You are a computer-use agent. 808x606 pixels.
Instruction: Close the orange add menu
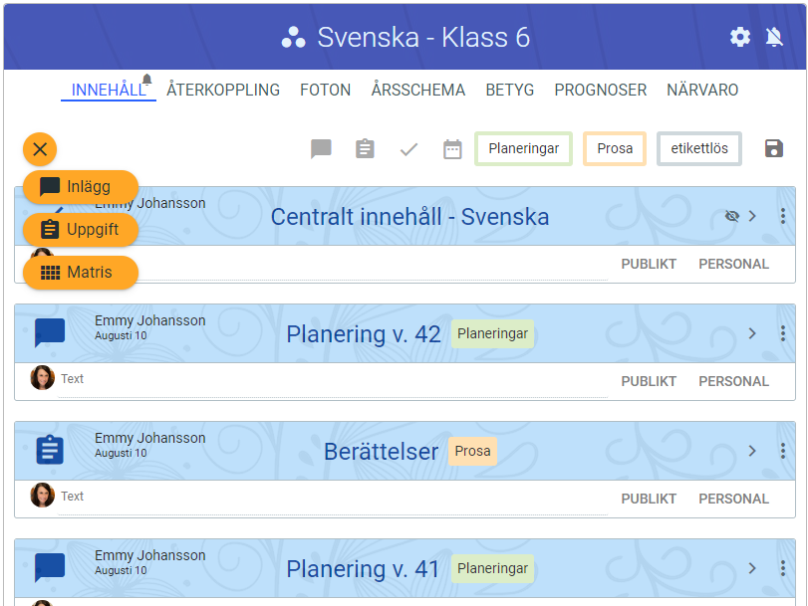(x=40, y=149)
